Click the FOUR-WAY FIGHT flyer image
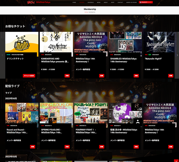Image resolution: width=179 pixels, height=162 pixels. [x=91, y=113]
